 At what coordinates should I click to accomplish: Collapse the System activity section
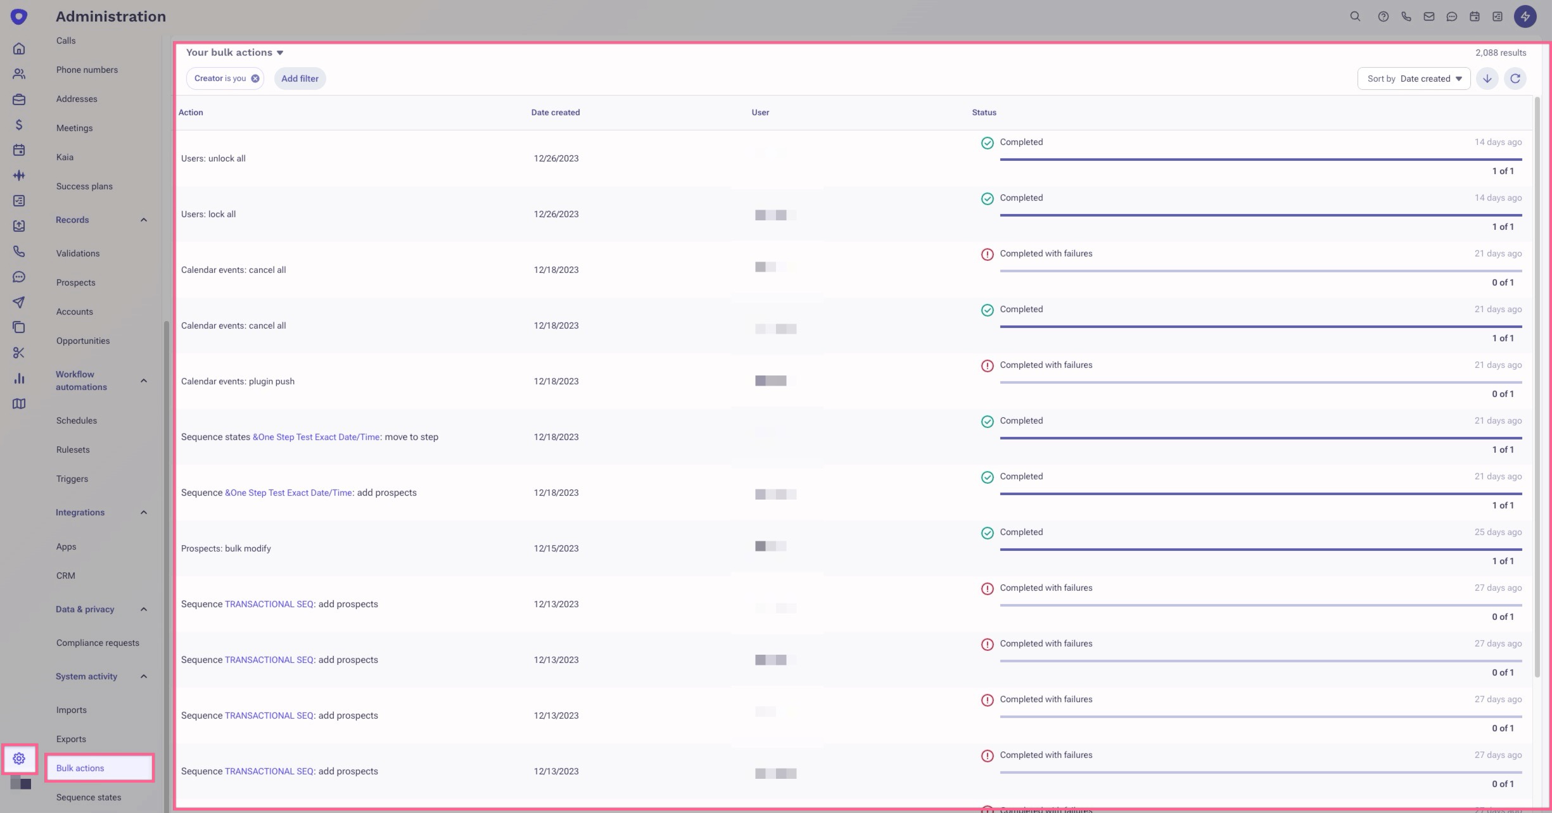click(x=144, y=676)
